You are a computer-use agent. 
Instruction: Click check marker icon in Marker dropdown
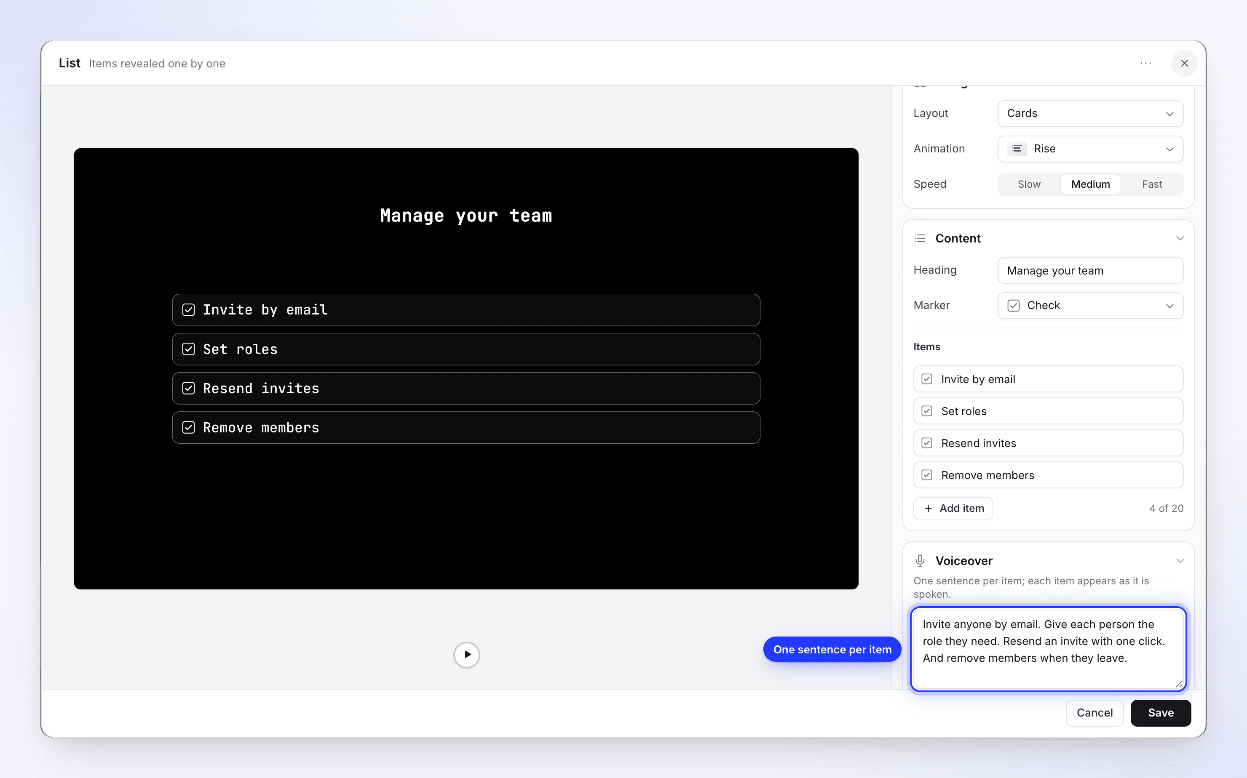(x=1013, y=306)
